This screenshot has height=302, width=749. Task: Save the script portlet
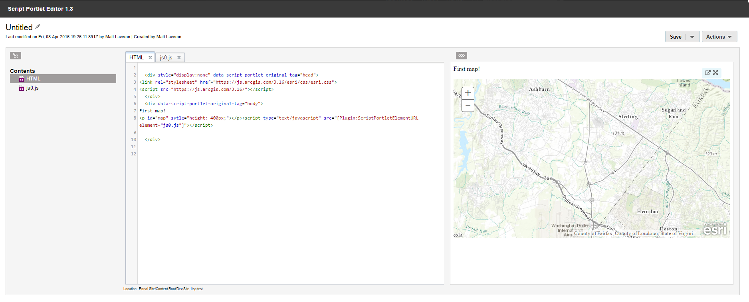pyautogui.click(x=676, y=37)
